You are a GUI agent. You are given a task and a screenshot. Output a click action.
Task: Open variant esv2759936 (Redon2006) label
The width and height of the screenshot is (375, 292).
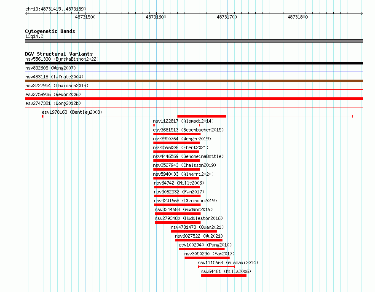click(x=53, y=94)
